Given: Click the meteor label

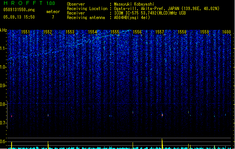Looking at the screenshot, I should [53, 12].
